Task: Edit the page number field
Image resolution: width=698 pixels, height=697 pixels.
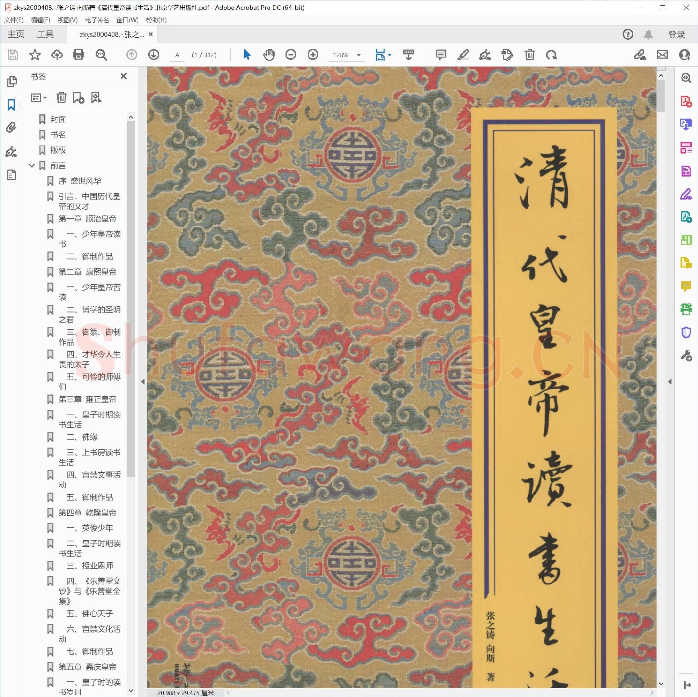Action: 177,55
